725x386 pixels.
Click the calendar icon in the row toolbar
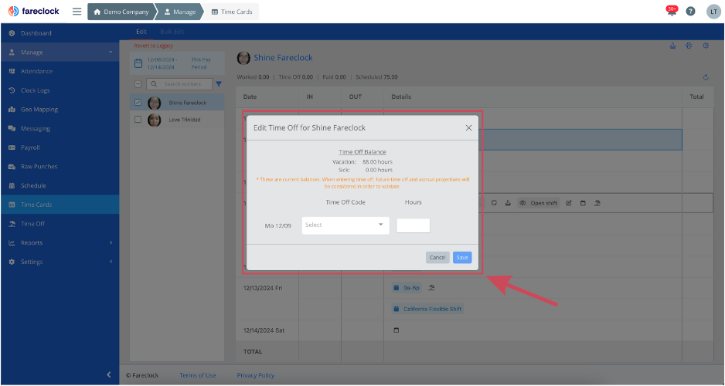pos(583,203)
